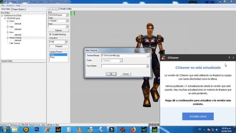236x133 pixels.
Task: Click the Female Soldier model label
Action: [x=66, y=9]
